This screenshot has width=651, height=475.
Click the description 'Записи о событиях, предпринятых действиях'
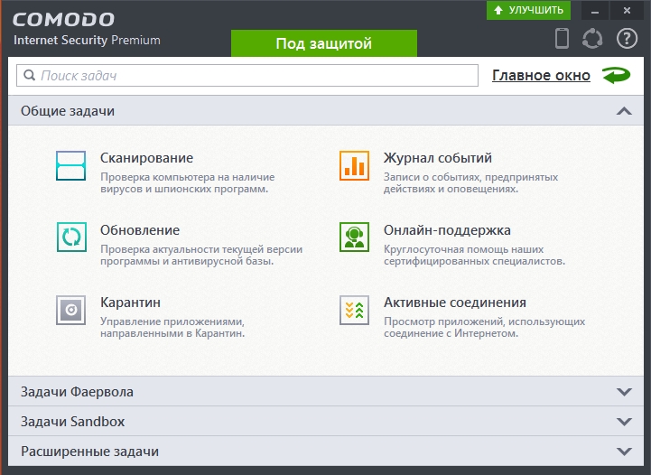tap(470, 182)
